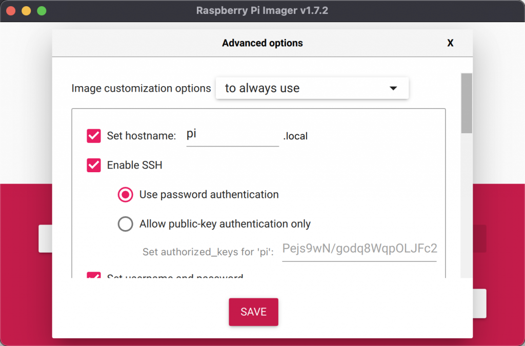
Task: Save the advanced options
Action: 253,312
